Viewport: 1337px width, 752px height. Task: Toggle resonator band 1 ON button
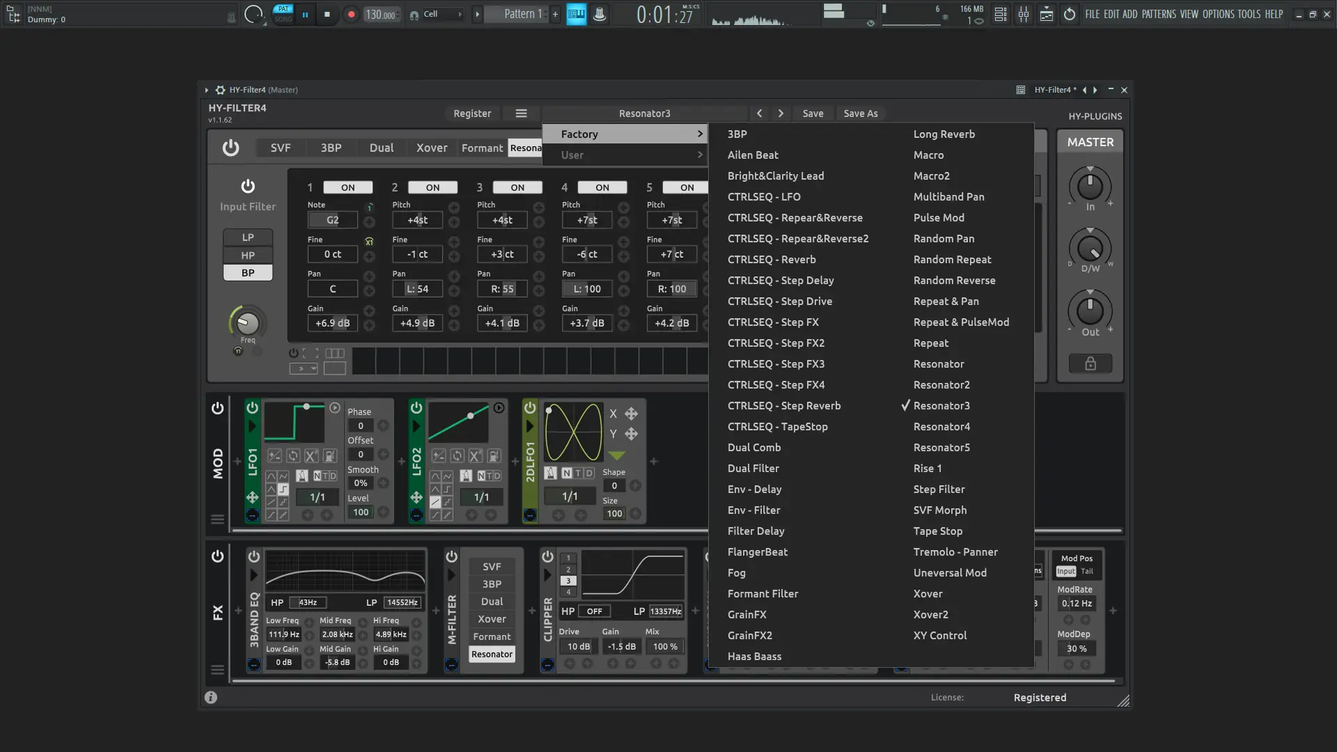347,187
